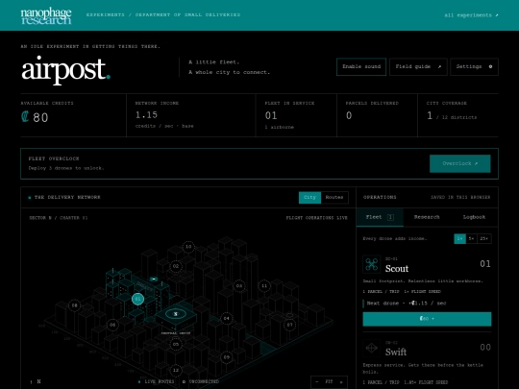Select district marker 09 on the map
Screen dimensions: 519x389
[x=227, y=357]
